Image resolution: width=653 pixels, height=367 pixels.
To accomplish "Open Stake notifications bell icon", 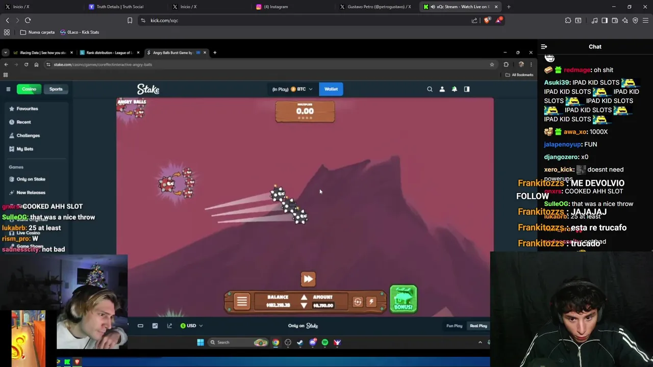I will [x=454, y=89].
